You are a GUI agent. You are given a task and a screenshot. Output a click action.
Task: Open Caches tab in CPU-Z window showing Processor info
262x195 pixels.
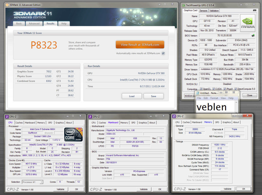[19, 123]
